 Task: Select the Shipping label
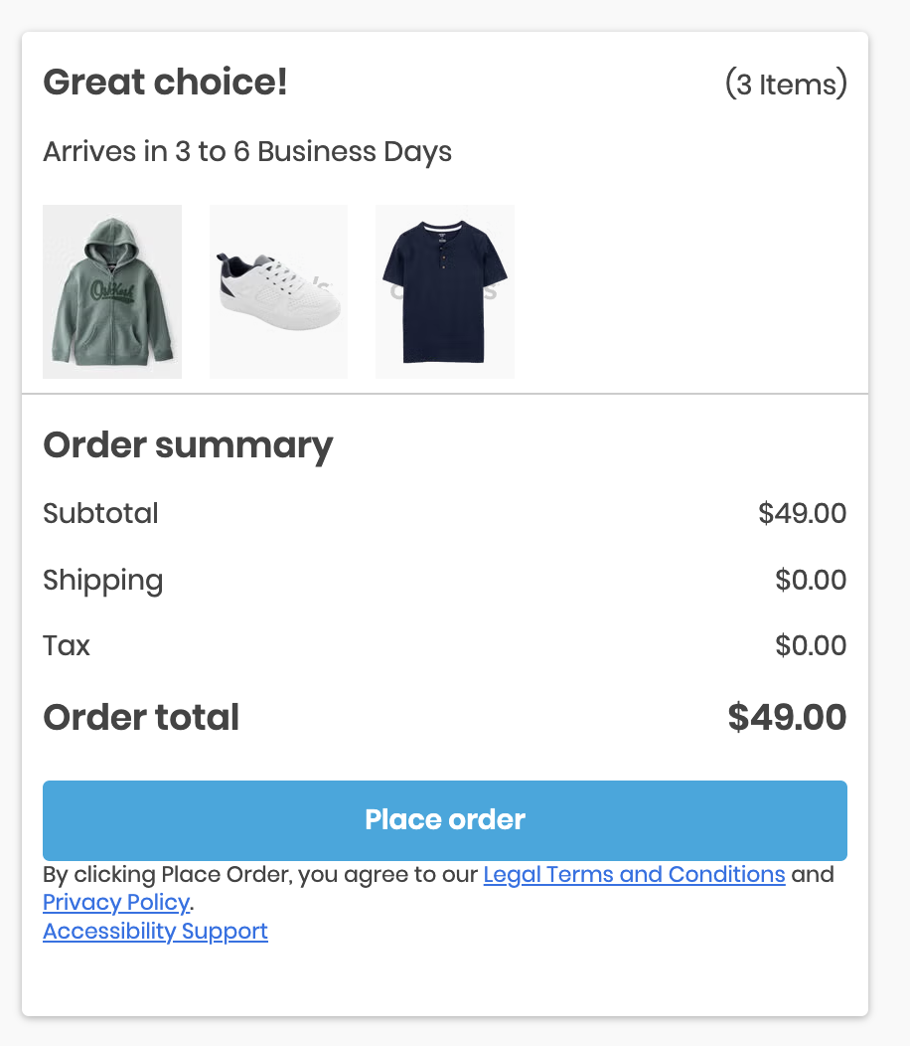click(x=102, y=581)
